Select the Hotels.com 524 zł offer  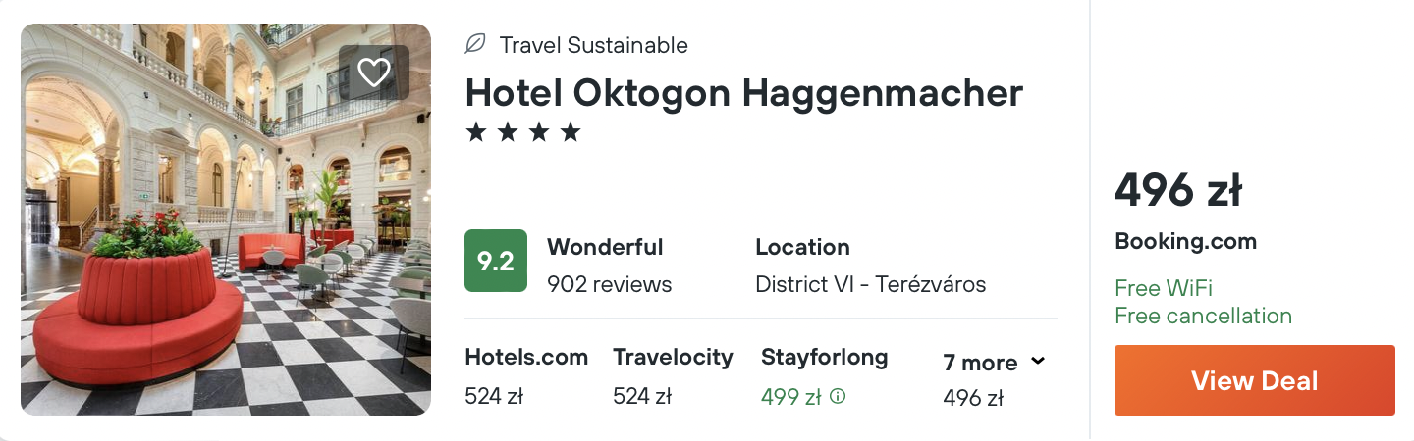(526, 376)
